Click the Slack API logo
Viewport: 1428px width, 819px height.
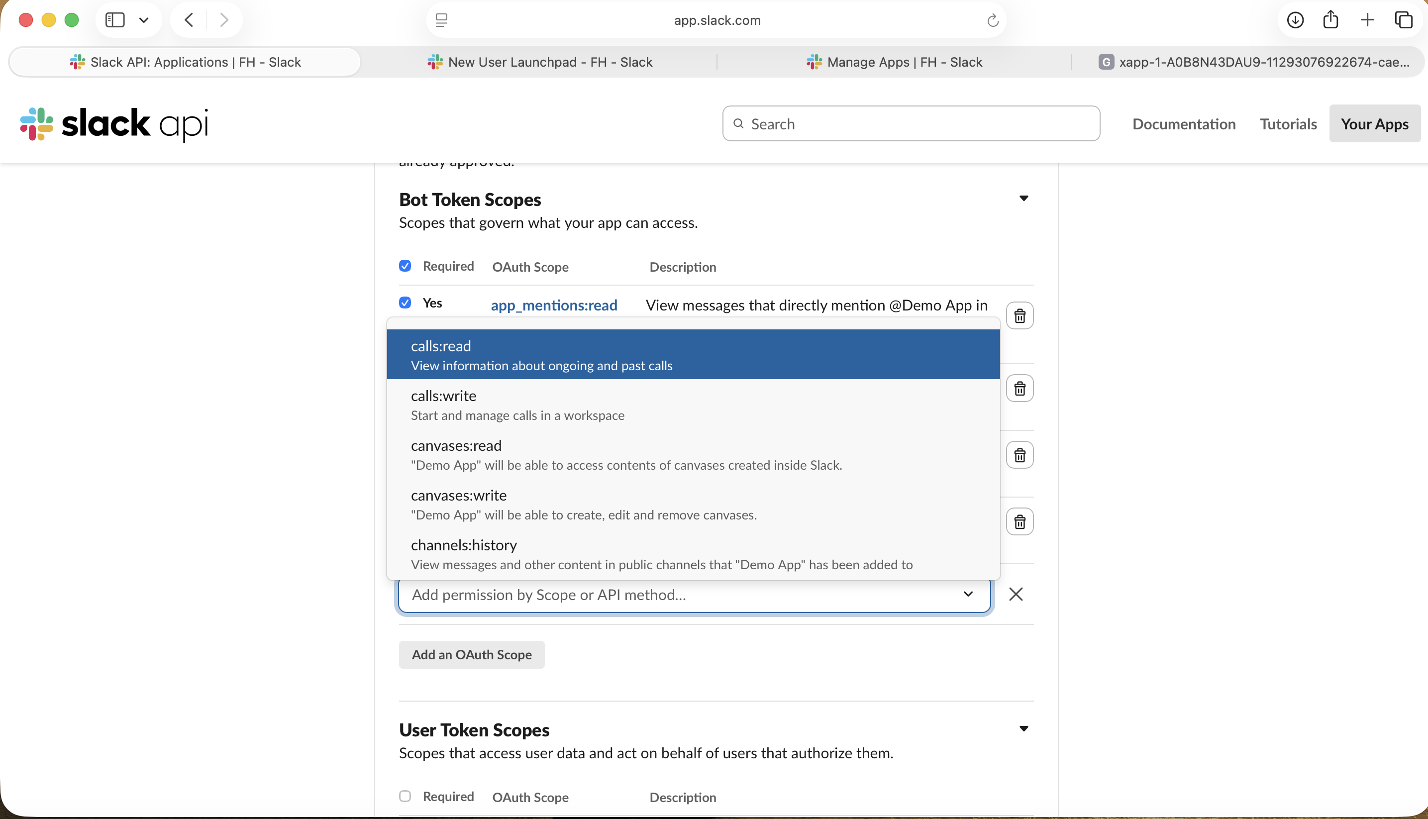[114, 124]
